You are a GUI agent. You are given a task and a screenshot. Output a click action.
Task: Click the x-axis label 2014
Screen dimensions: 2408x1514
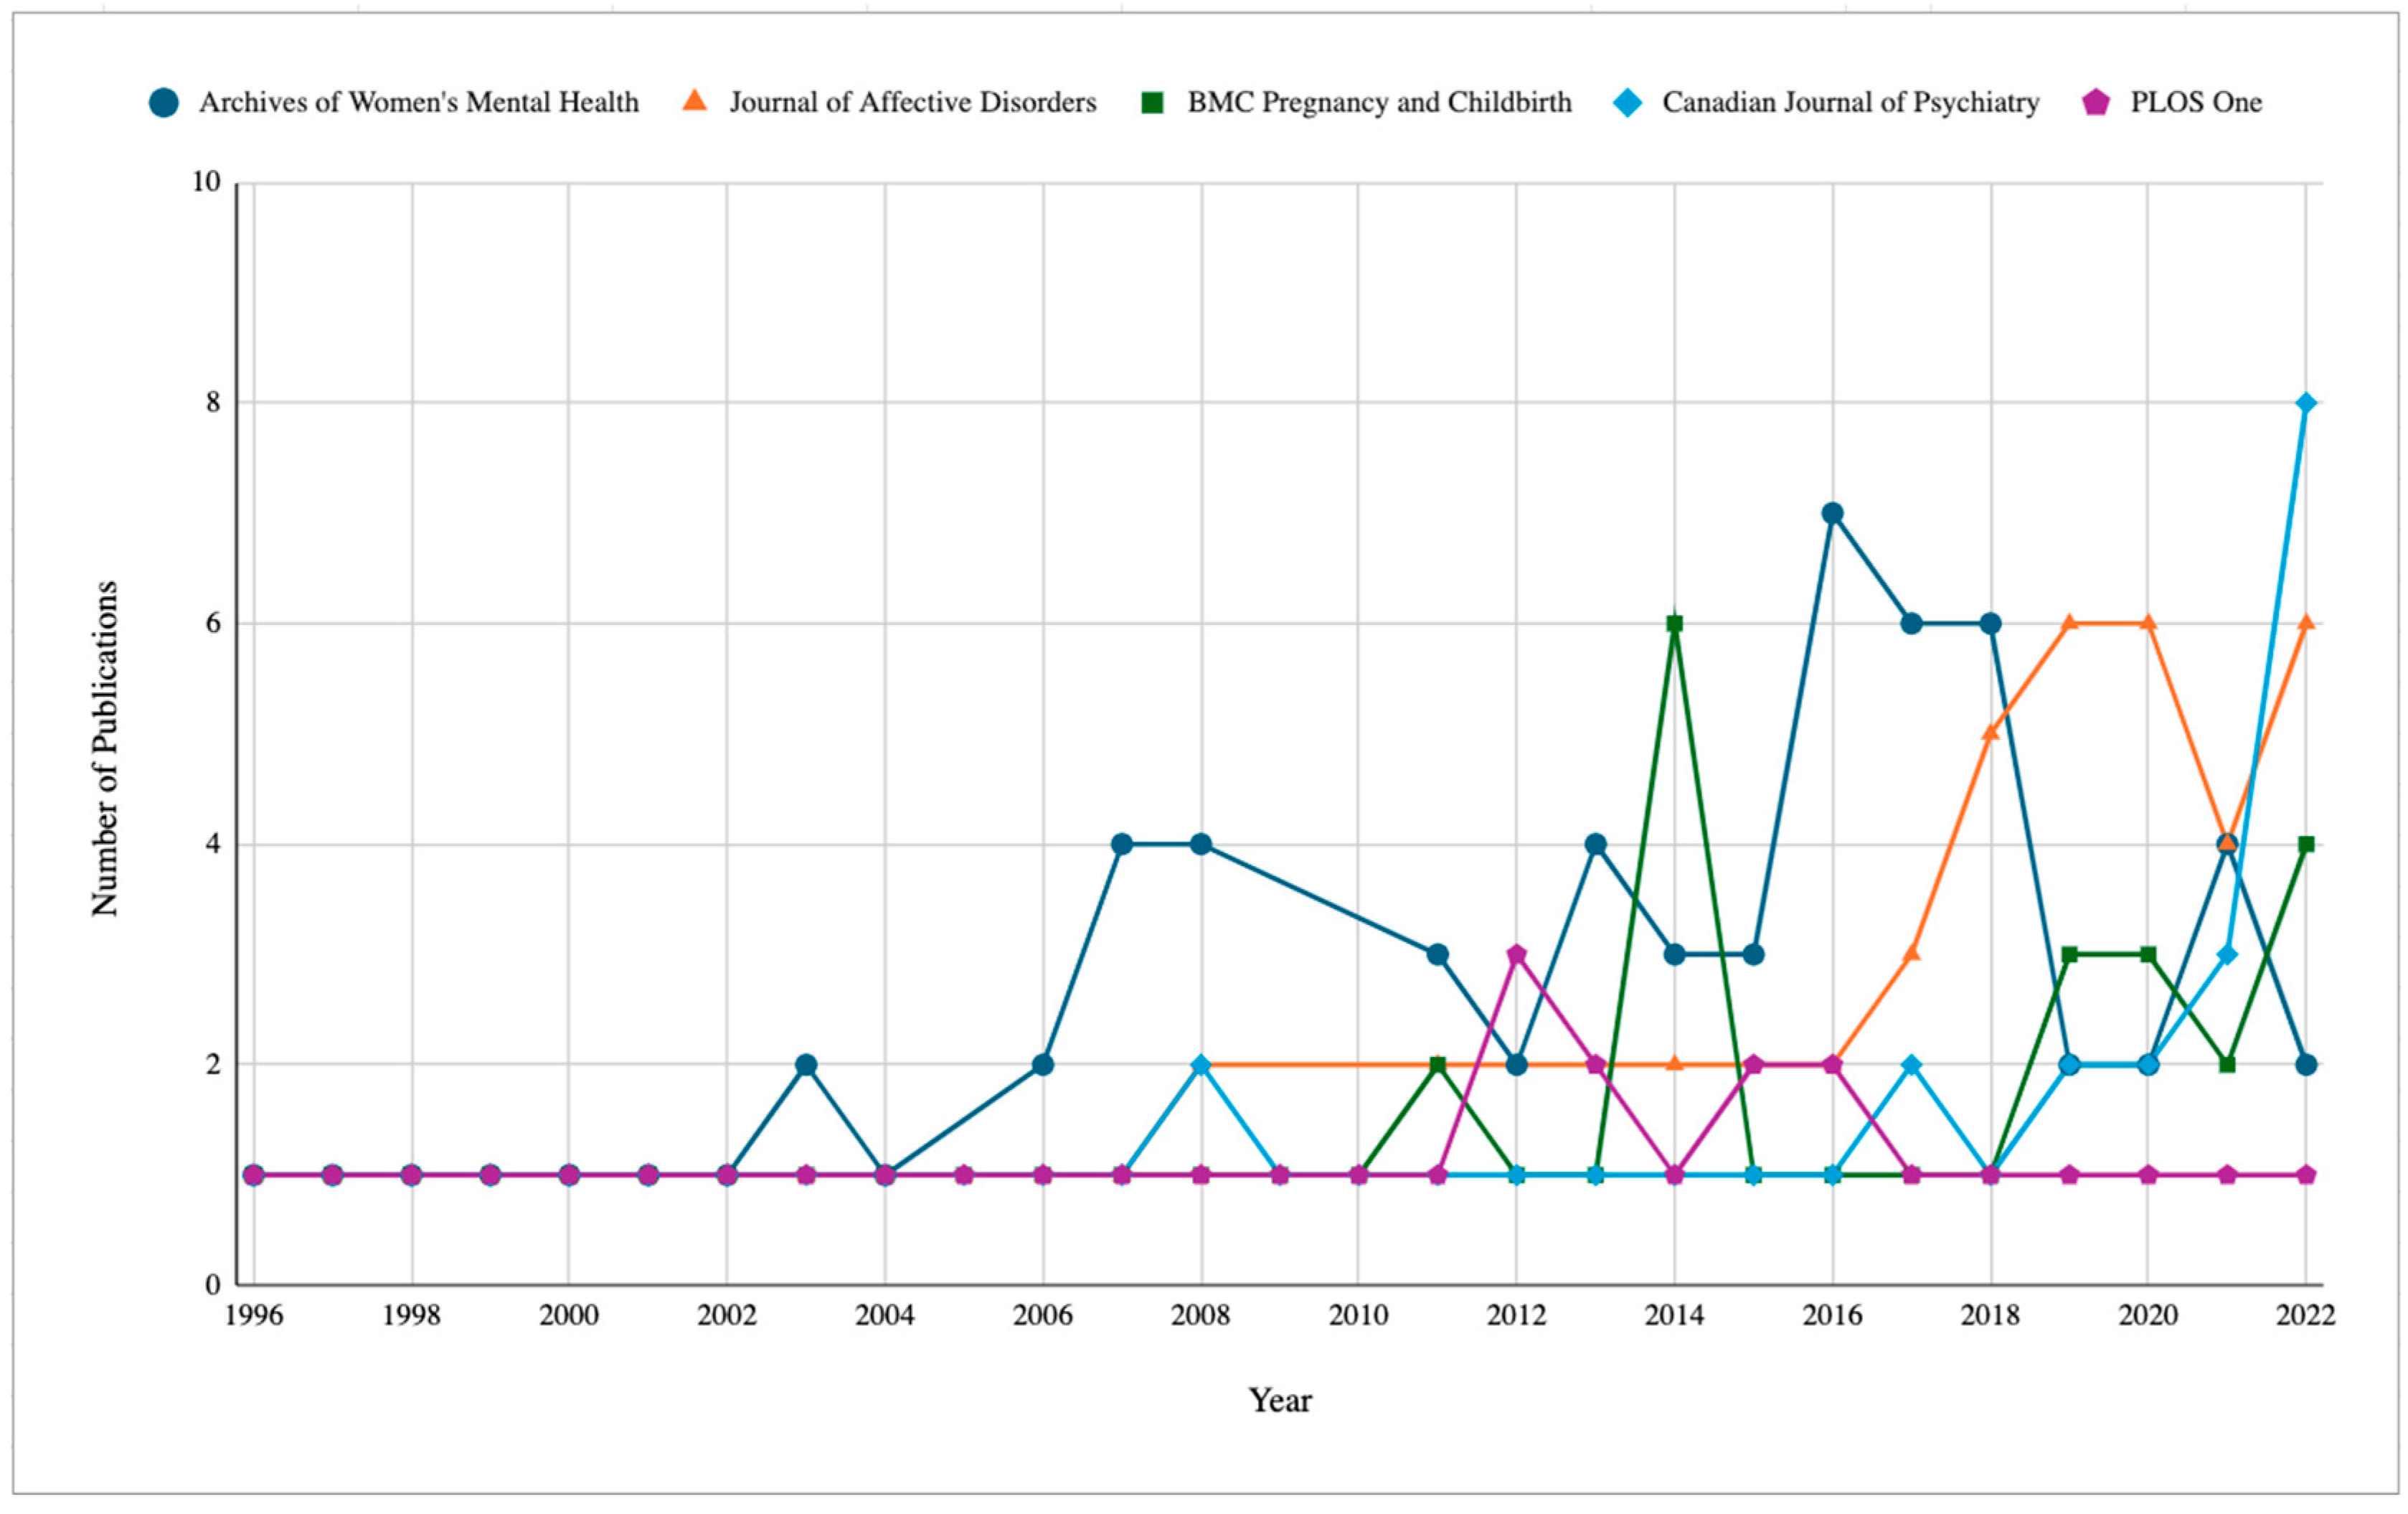1675,1315
